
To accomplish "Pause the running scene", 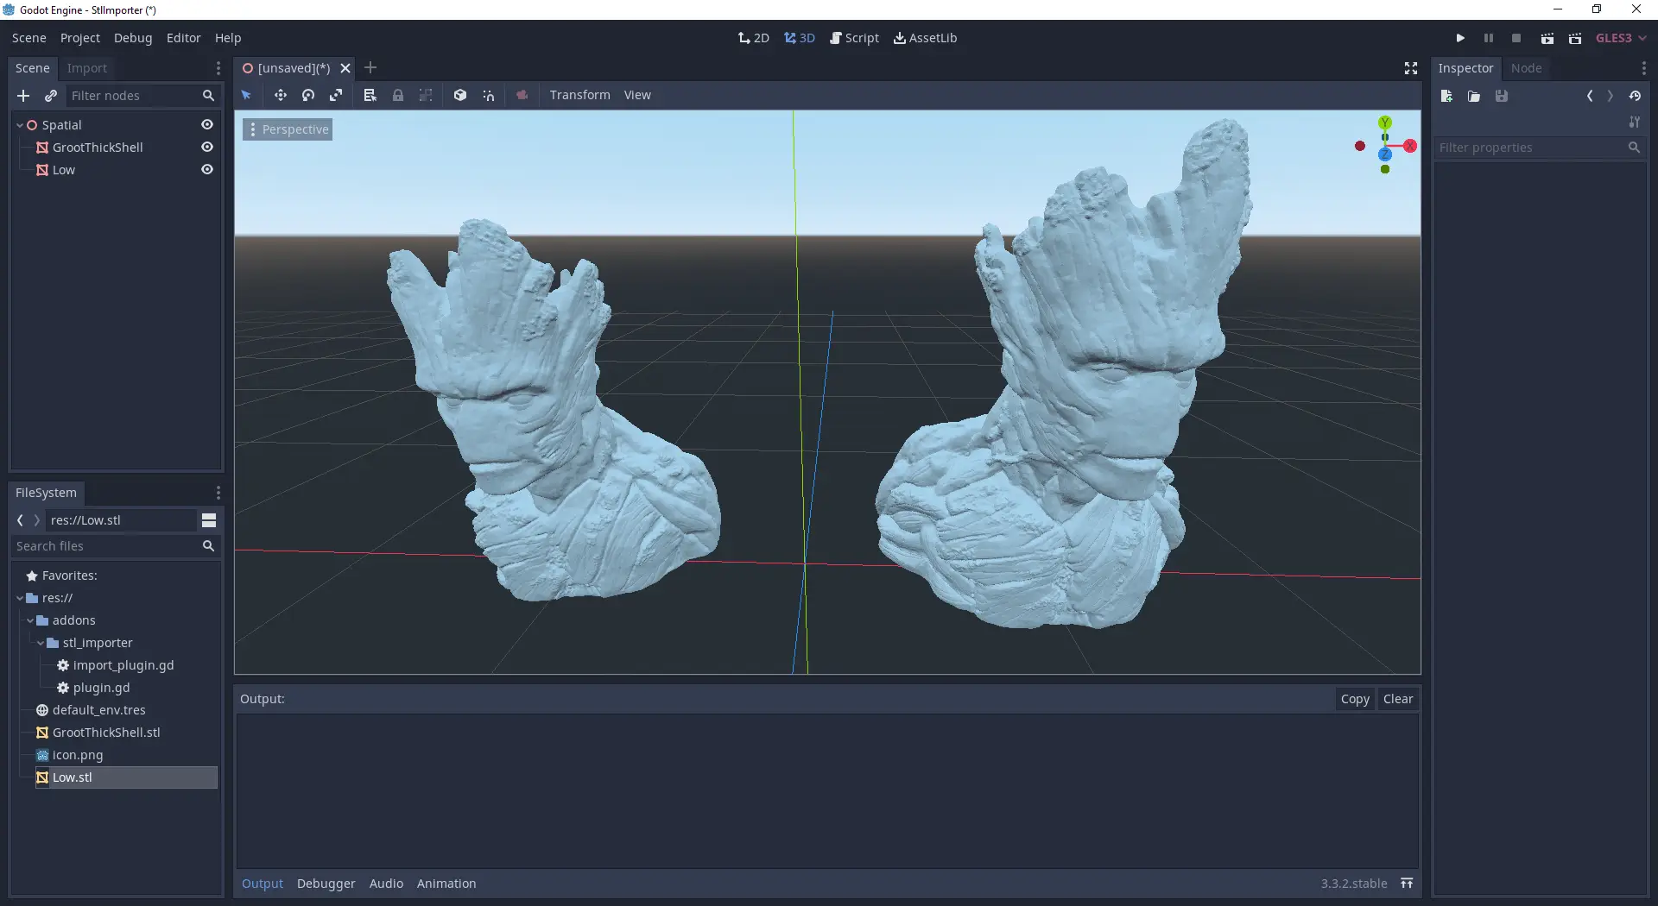I will pos(1489,38).
